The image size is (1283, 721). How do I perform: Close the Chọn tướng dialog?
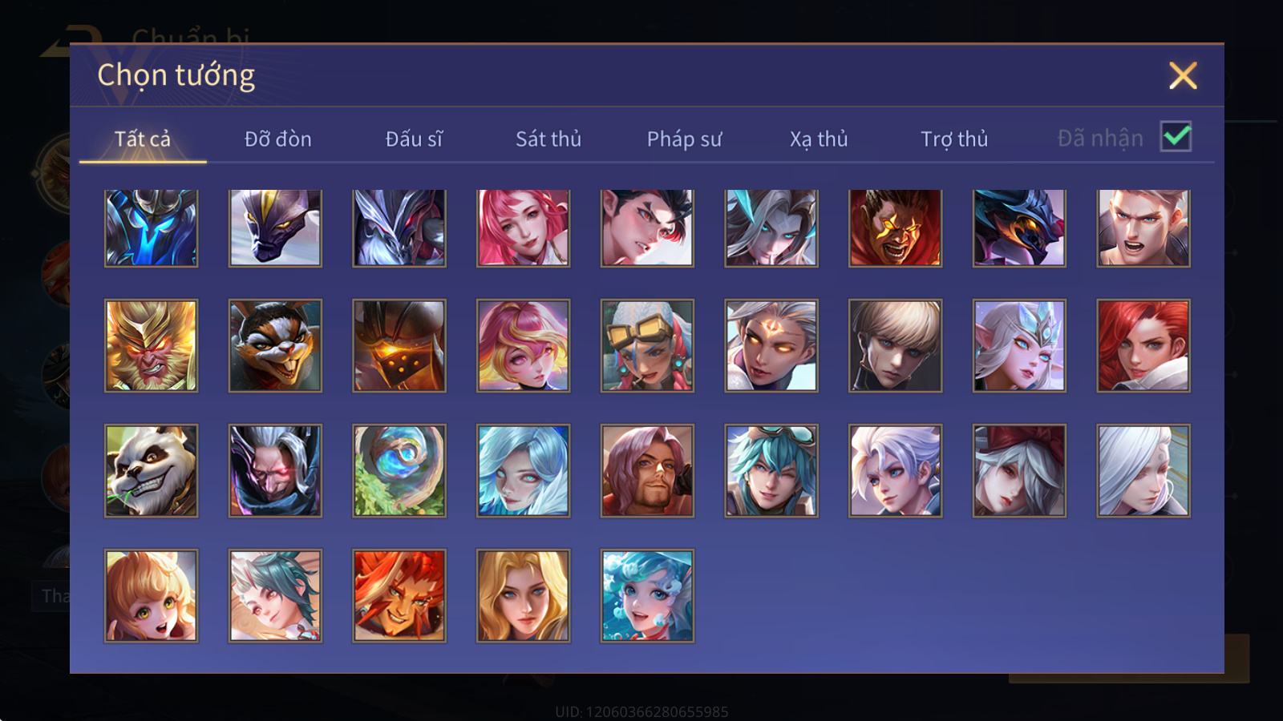1183,75
